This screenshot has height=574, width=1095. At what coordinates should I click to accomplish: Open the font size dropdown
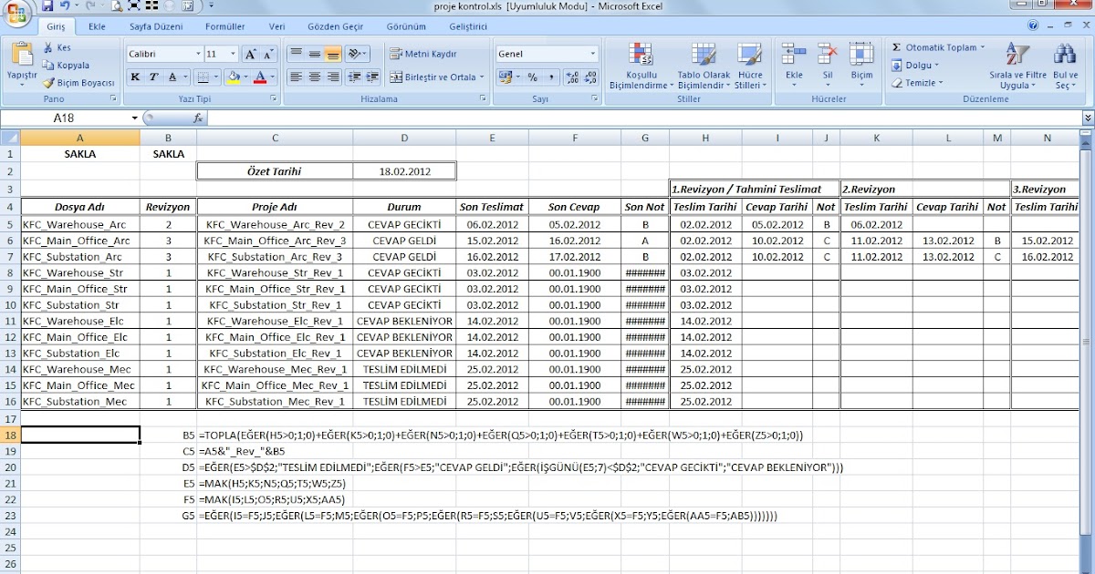coord(233,53)
